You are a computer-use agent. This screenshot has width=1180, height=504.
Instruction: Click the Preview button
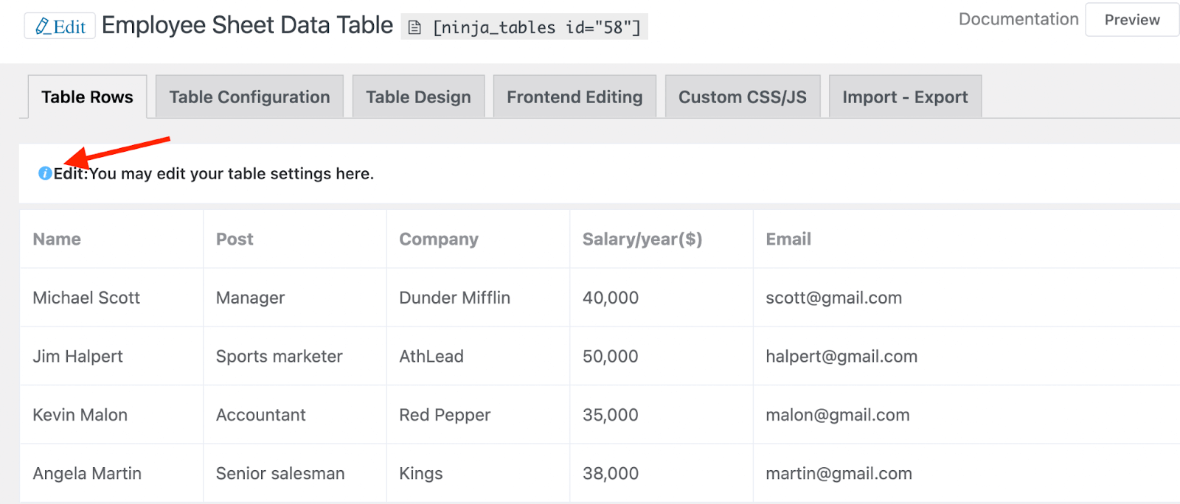[1131, 20]
